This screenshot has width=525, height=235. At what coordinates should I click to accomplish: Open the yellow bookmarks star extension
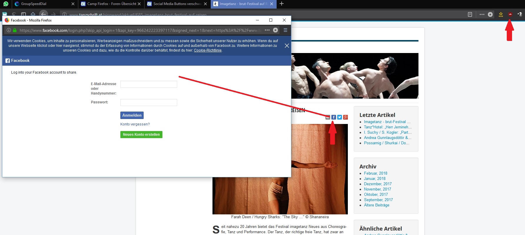[x=501, y=14]
